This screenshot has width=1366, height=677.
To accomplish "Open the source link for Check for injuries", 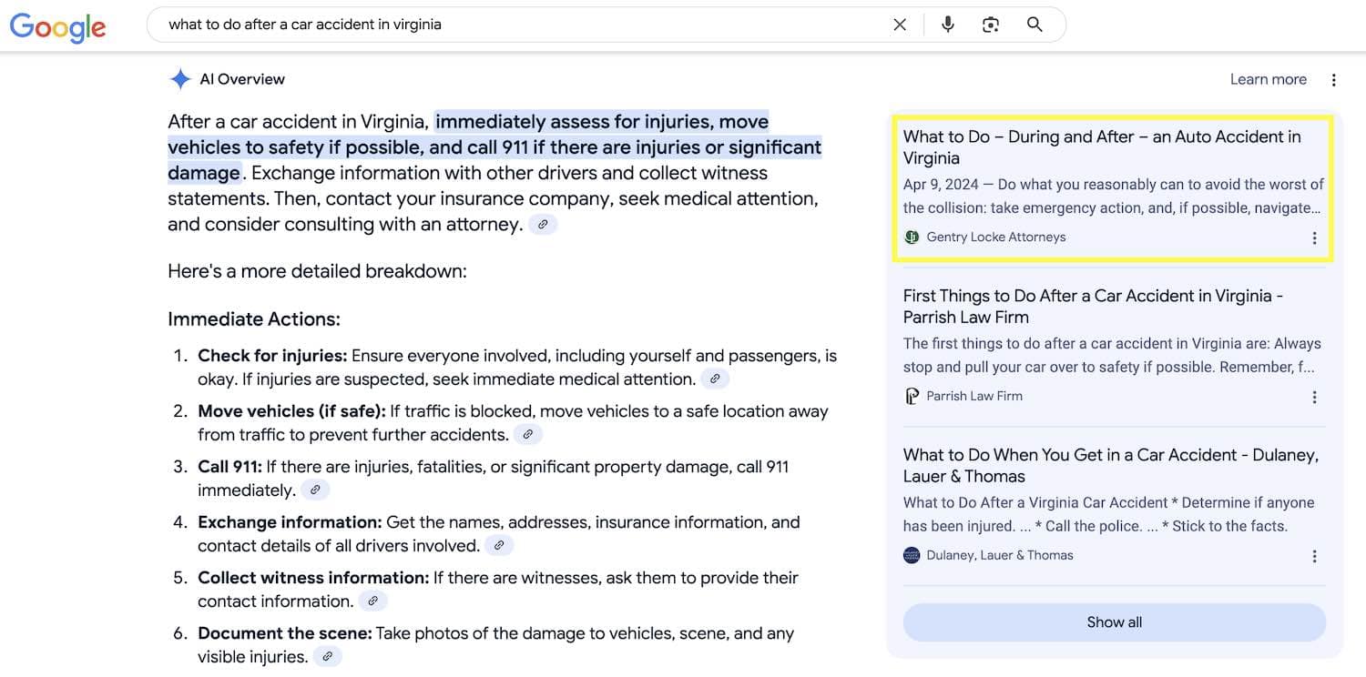I will pyautogui.click(x=715, y=379).
